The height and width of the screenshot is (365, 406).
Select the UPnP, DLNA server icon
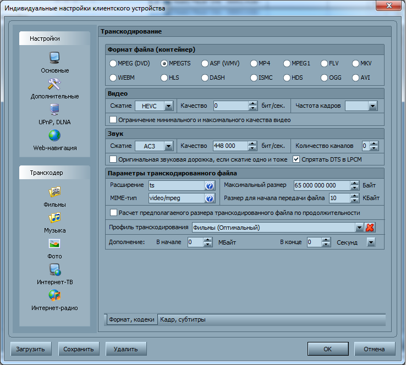(54, 109)
